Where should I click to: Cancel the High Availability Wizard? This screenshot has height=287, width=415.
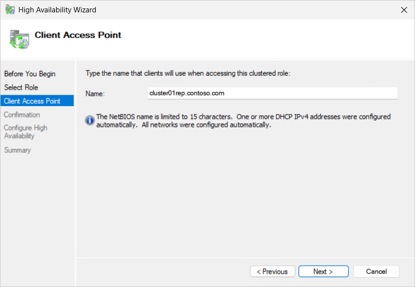[376, 272]
